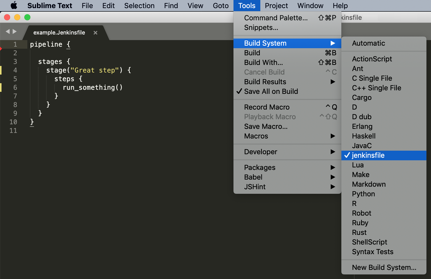Expand the Macros submenu

pos(287,136)
